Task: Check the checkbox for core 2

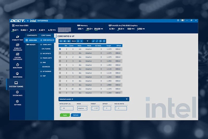Action: point(60,57)
